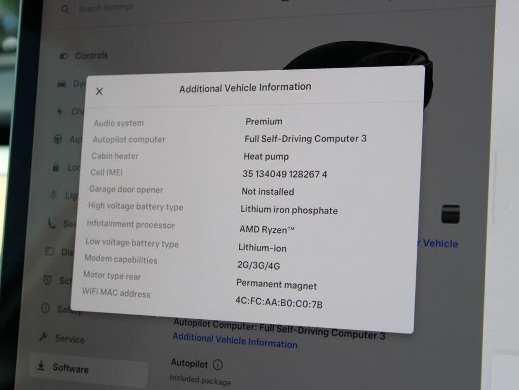Select the WiFi MAC address 4C:FC:AA:B0:C0:7B
This screenshot has height=390, width=519.
tap(279, 303)
